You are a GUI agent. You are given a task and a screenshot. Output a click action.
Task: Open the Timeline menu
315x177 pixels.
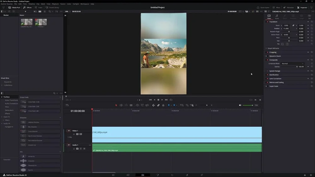pos(31,4)
